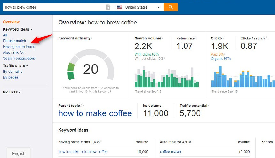Click the blue clicks trend chart
The width and height of the screenshot is (275, 158).
(x=243, y=77)
